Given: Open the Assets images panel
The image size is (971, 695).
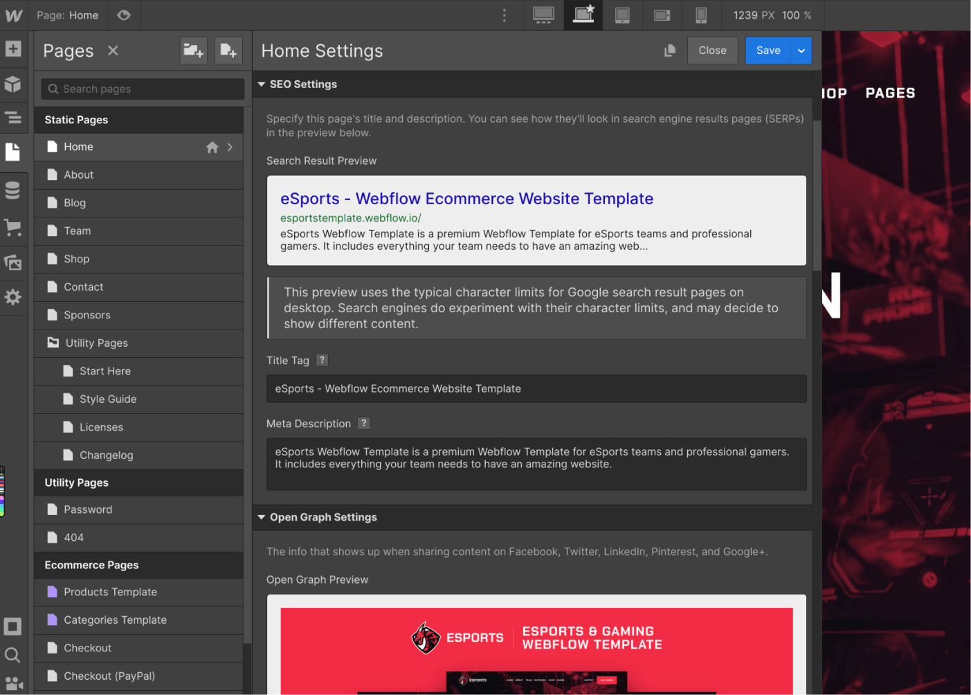Looking at the screenshot, I should [13, 262].
